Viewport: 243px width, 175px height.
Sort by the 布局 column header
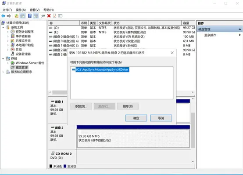point(84,23)
